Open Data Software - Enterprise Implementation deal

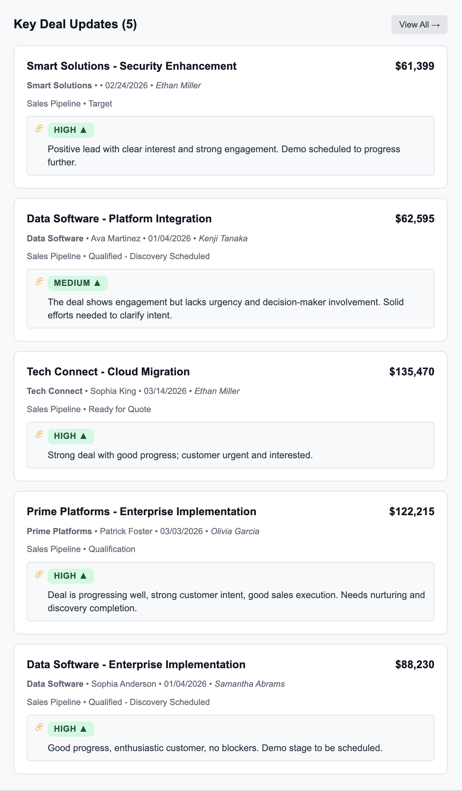pos(136,665)
